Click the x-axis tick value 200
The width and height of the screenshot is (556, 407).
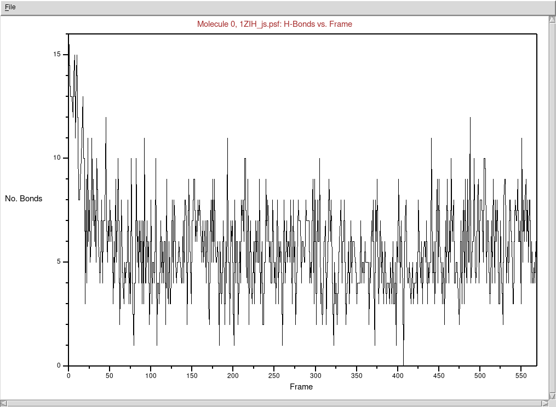click(x=233, y=376)
